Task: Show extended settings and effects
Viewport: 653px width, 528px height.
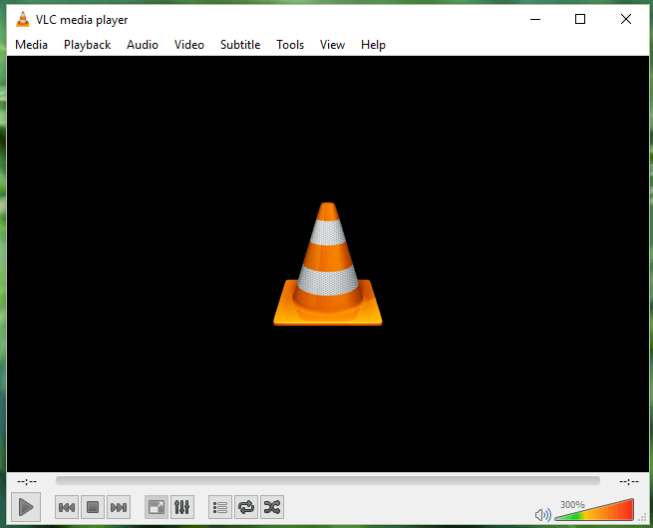Action: (182, 507)
